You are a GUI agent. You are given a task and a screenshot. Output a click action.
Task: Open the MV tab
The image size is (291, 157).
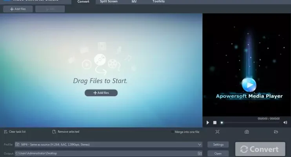point(134,2)
